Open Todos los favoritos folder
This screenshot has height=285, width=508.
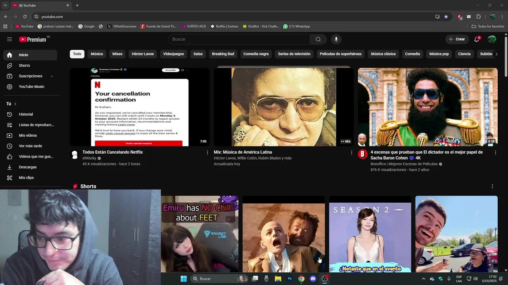pos(488,27)
